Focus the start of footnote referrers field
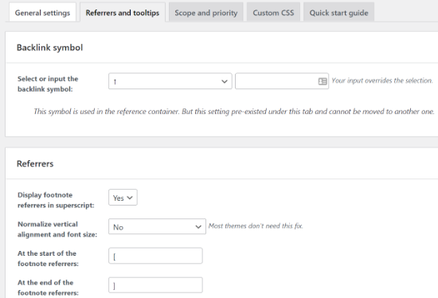 (155, 256)
